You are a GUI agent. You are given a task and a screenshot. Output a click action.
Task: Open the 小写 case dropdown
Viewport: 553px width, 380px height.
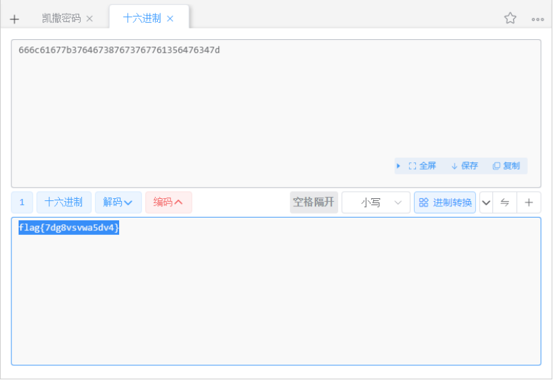tap(376, 202)
